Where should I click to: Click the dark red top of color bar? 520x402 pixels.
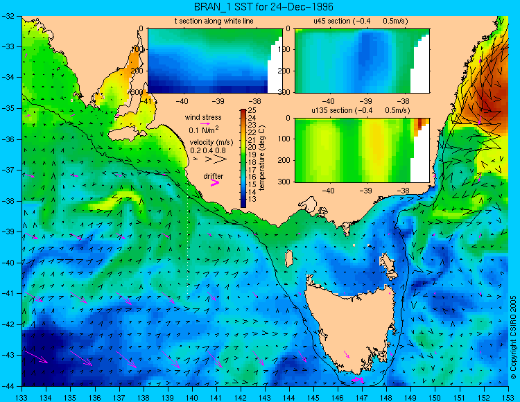(x=243, y=112)
